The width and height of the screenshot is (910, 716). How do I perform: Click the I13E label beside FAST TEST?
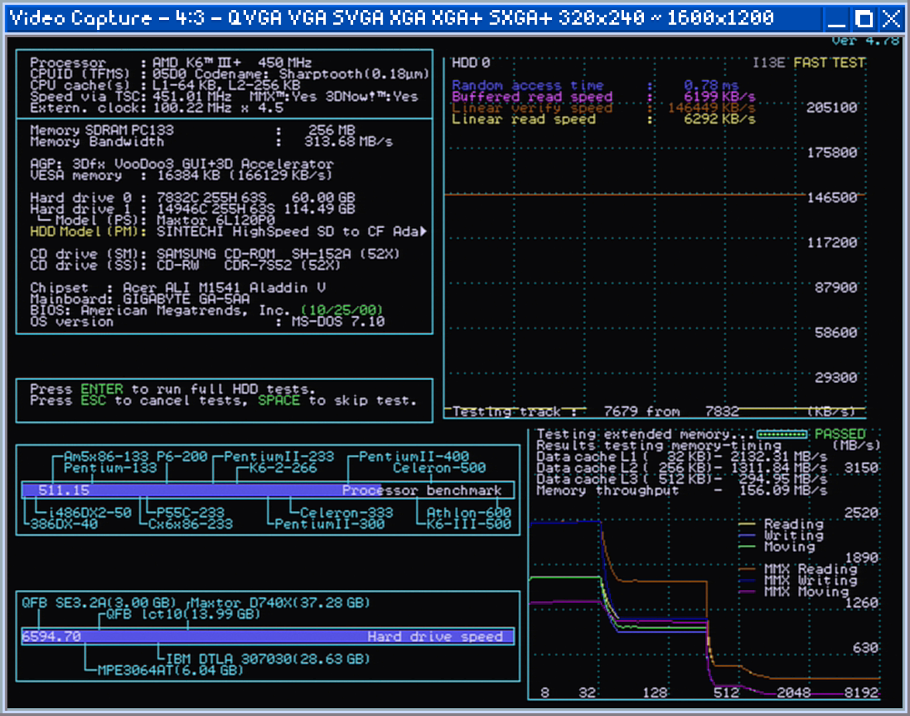[x=769, y=63]
